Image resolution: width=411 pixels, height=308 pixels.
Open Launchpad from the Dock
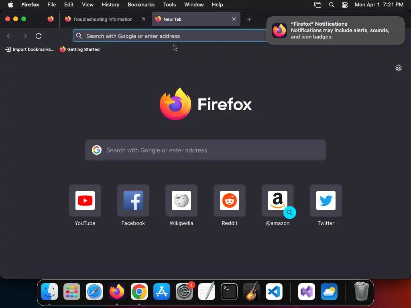click(72, 292)
